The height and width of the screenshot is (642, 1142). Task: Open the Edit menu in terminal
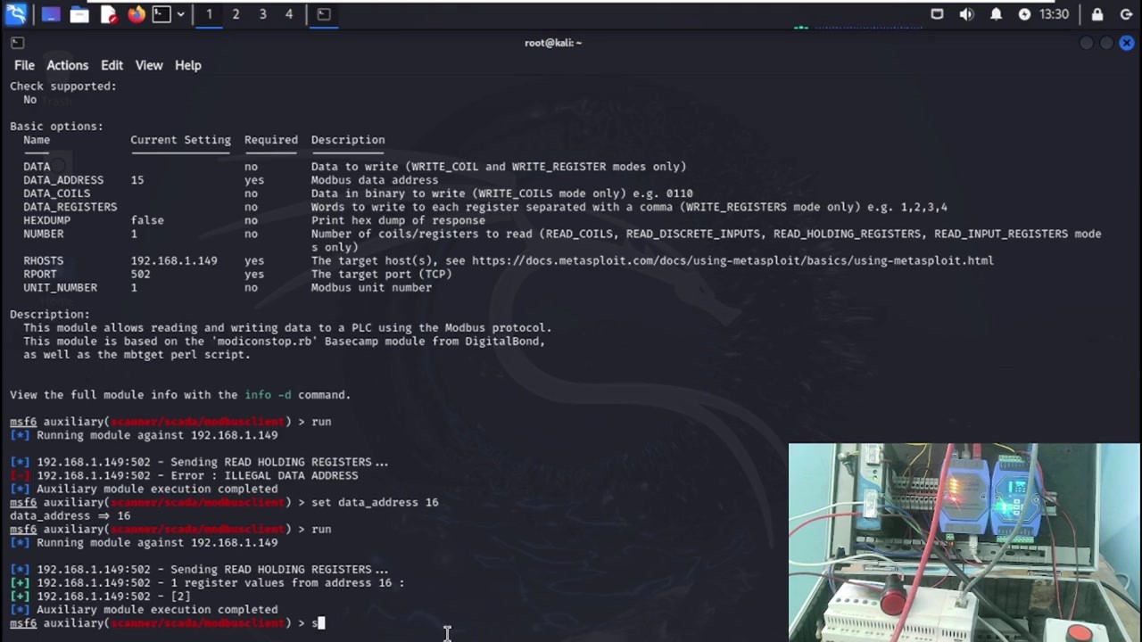112,65
